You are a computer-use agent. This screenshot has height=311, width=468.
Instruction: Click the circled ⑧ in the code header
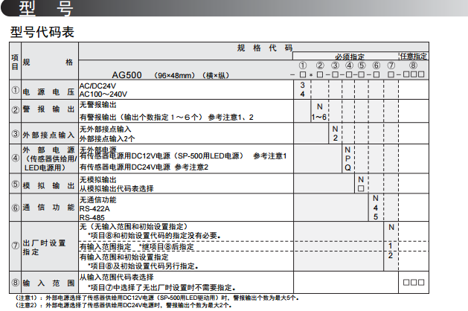click(x=414, y=65)
